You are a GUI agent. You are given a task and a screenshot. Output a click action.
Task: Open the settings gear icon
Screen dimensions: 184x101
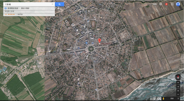click(158, 98)
